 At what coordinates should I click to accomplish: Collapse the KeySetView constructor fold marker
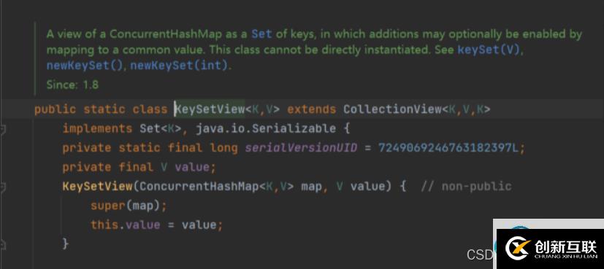coord(2,187)
